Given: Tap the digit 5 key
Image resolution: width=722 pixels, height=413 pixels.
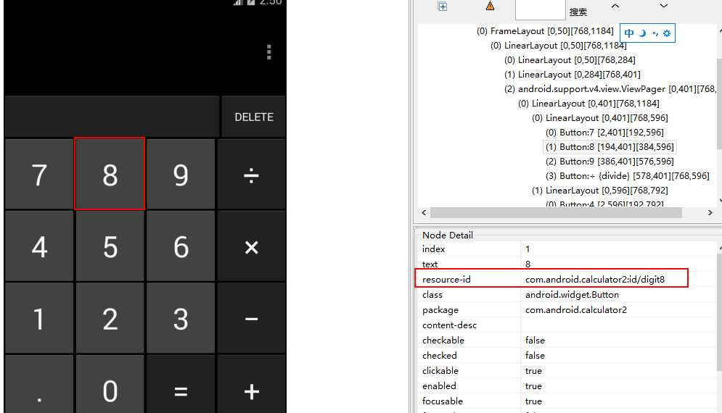Looking at the screenshot, I should pyautogui.click(x=110, y=247).
